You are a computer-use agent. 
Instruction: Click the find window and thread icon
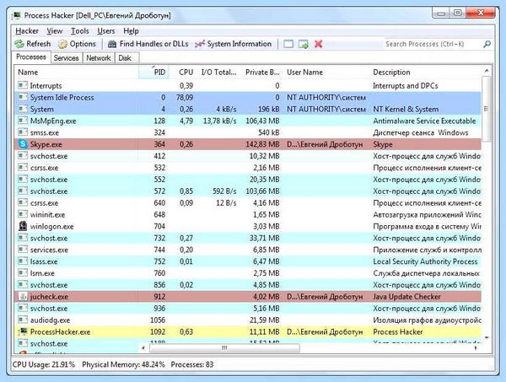pyautogui.click(x=304, y=44)
